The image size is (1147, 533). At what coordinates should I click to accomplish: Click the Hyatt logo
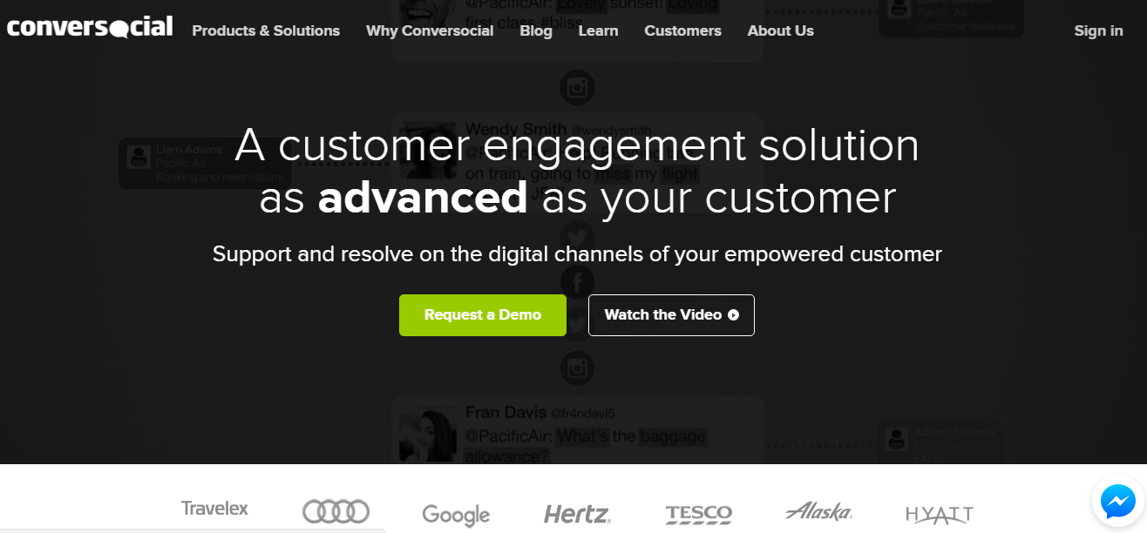[x=940, y=515]
